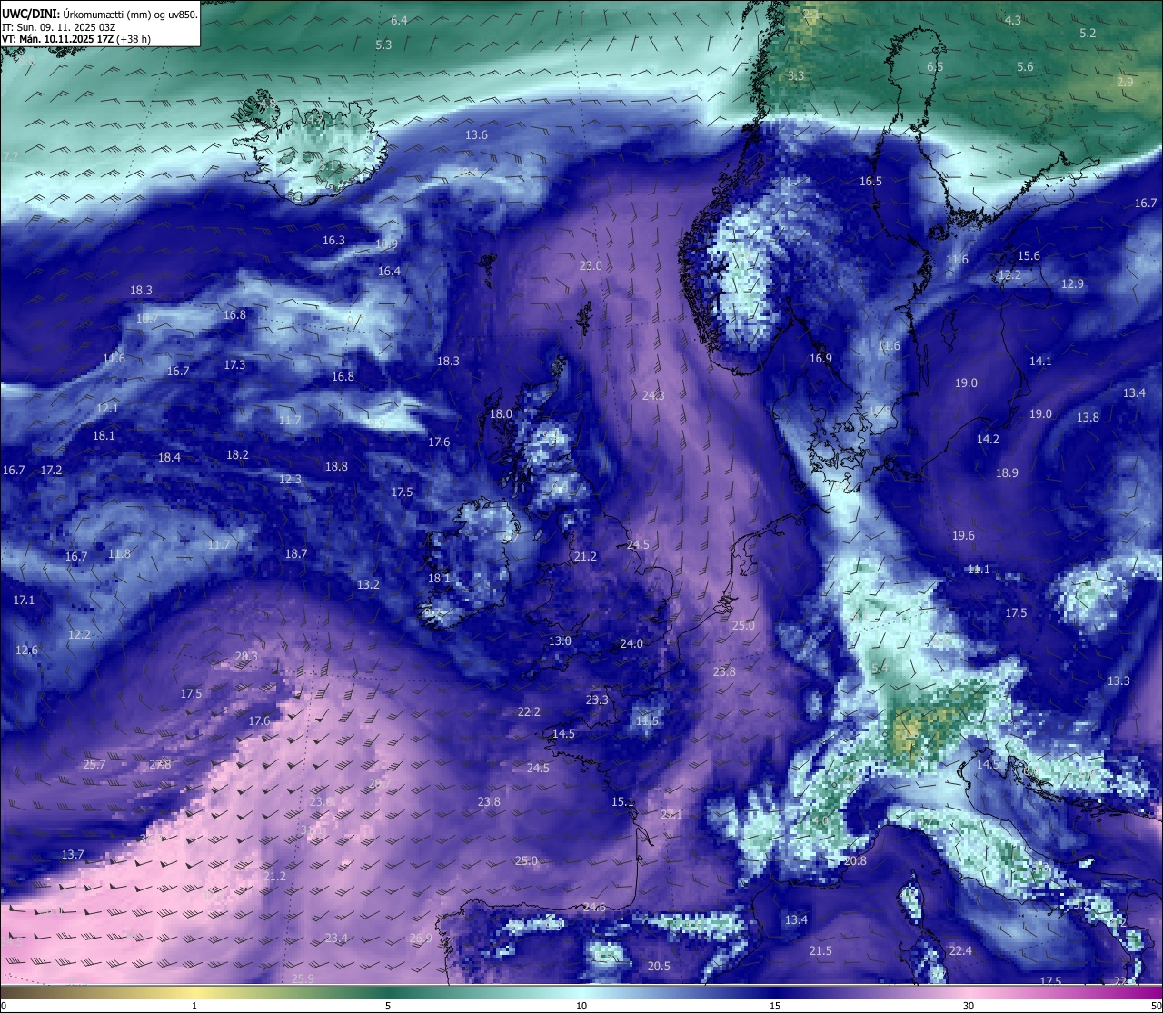Select the IT: Sun. 09. 11. 2025 03Z line
1163x1013 pixels.
click(x=58, y=27)
